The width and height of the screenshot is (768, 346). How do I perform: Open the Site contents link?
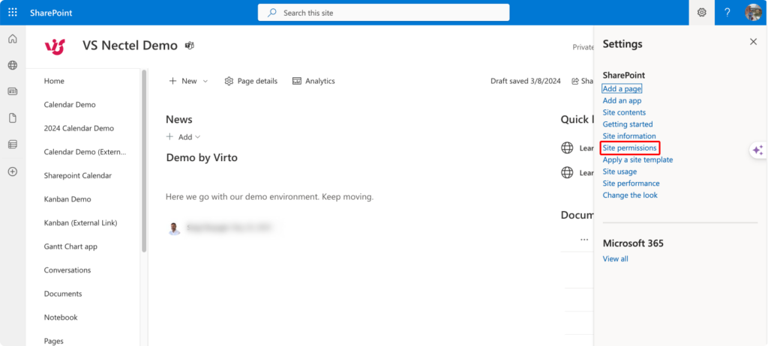[624, 112]
